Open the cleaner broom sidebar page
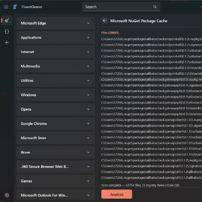Viewport: 202px width, 202px height. pyautogui.click(x=7, y=20)
